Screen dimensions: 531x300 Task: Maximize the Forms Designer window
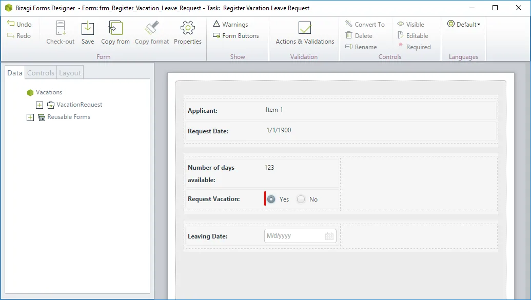tap(495, 8)
